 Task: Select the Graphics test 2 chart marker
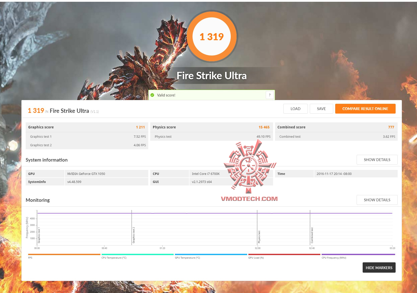coord(134,235)
